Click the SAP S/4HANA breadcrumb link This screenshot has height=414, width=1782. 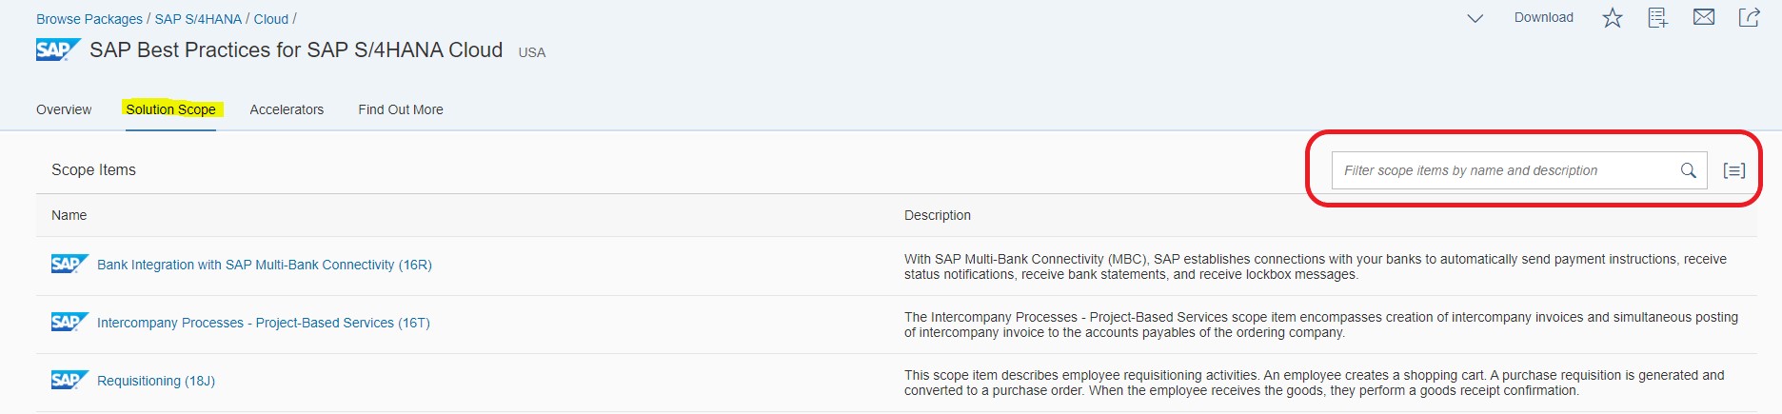[198, 19]
